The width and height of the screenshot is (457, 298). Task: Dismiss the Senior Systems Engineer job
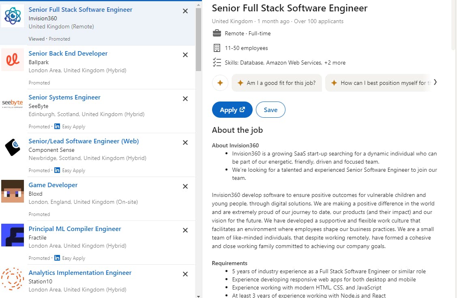point(185,99)
